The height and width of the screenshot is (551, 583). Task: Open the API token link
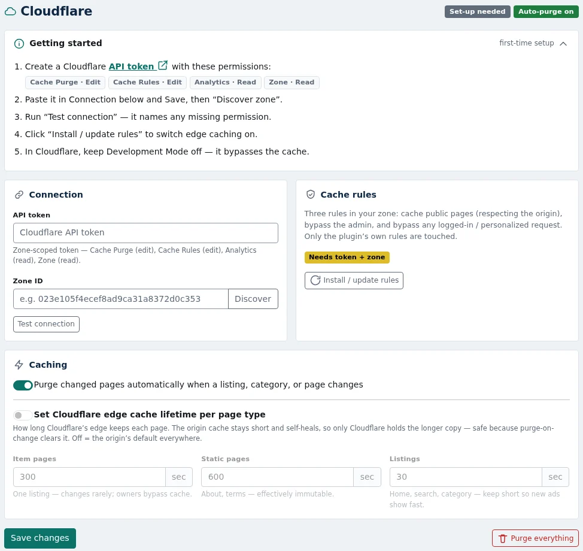[131, 66]
